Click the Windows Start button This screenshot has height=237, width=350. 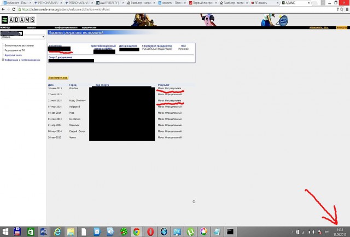click(5, 231)
